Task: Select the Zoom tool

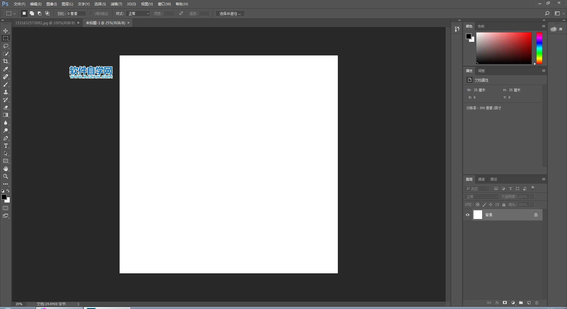Action: coord(6,177)
